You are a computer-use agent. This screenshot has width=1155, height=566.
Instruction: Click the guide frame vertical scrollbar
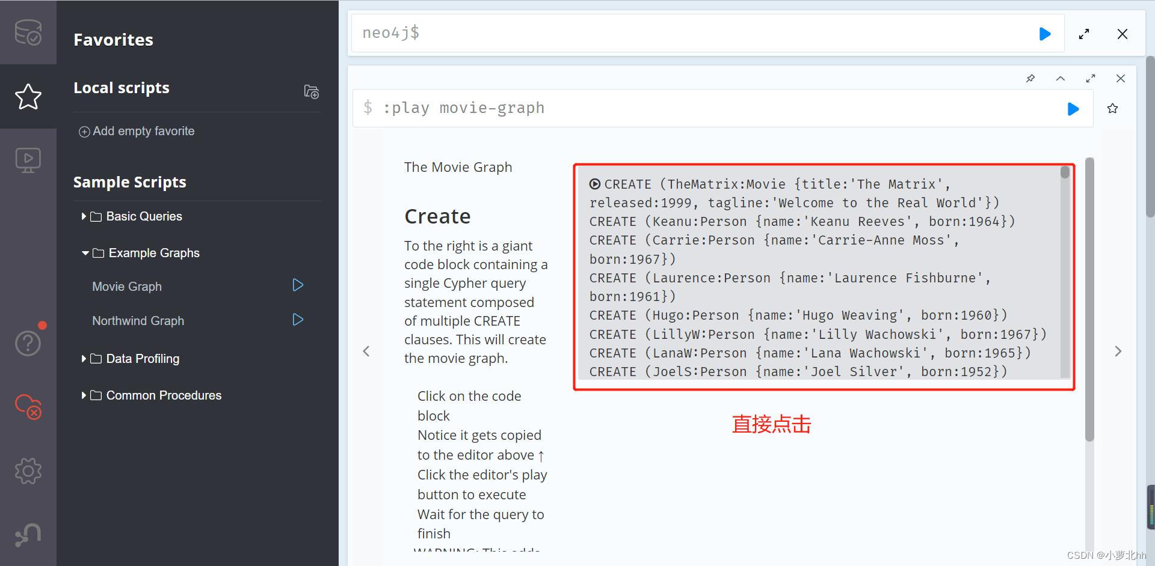(x=1089, y=299)
